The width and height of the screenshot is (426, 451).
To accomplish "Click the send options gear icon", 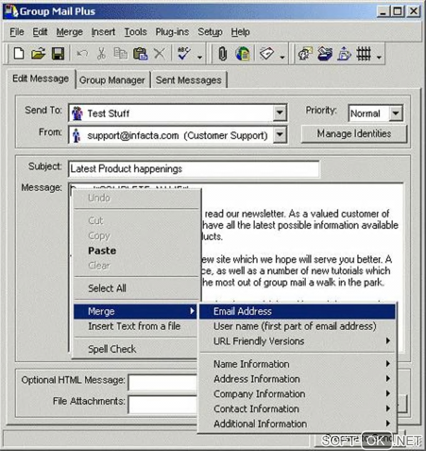I will (305, 53).
